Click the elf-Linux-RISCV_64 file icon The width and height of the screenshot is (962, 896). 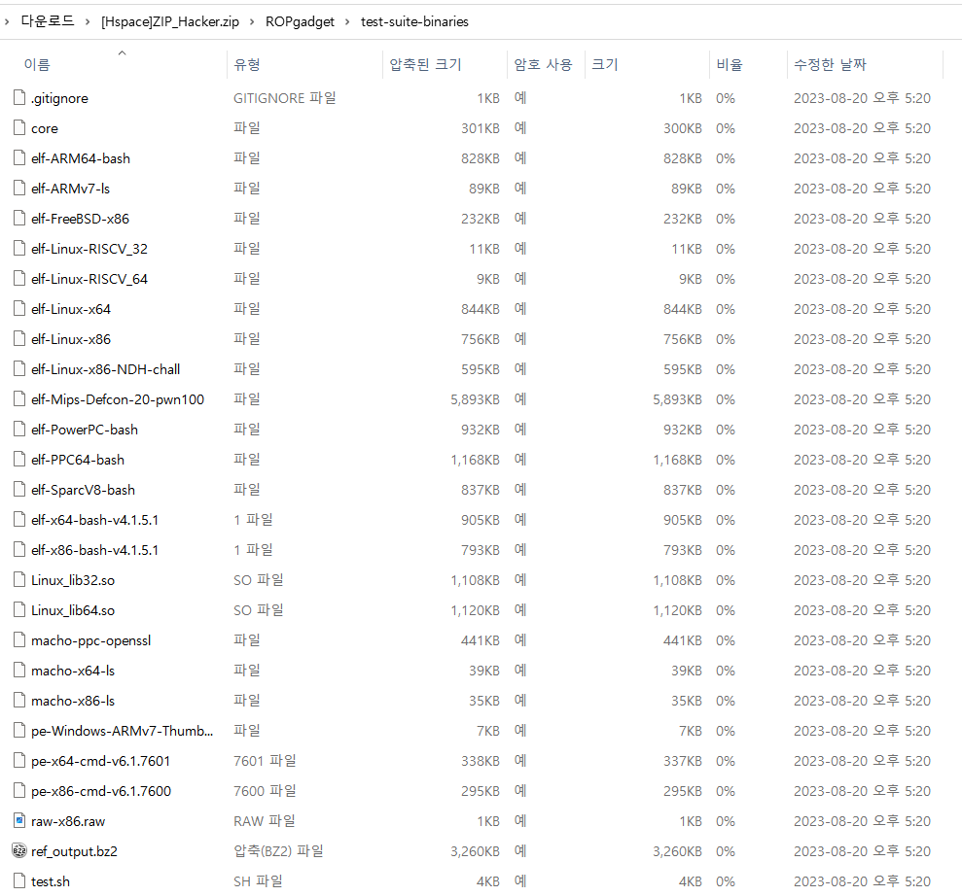coord(19,278)
